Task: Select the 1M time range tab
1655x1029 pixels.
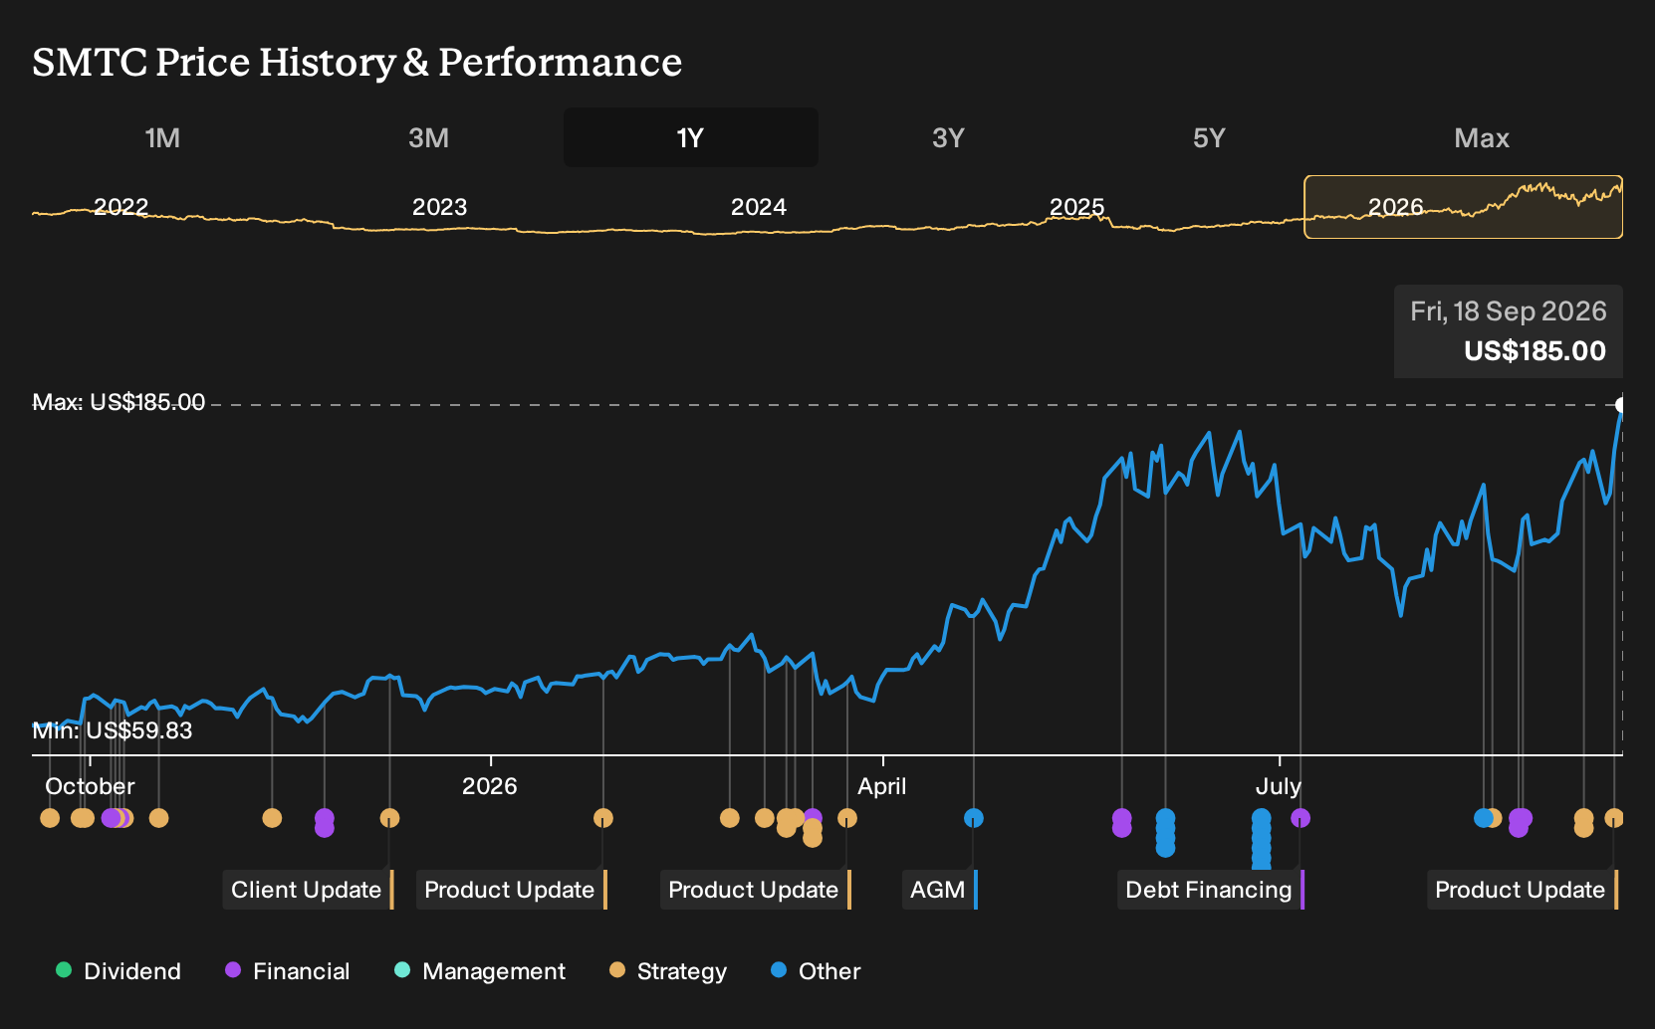Action: click(162, 137)
